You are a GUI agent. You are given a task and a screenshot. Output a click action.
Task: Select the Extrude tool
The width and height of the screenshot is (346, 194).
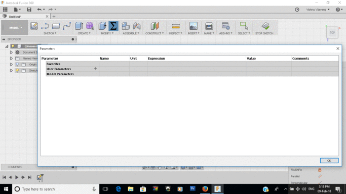79,26
